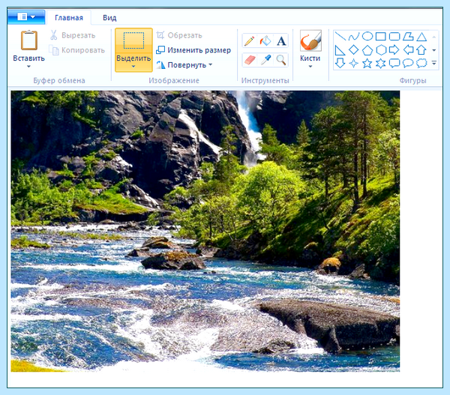Choose the Five-point star shape
The image size is (450, 395).
pyautogui.click(x=367, y=63)
